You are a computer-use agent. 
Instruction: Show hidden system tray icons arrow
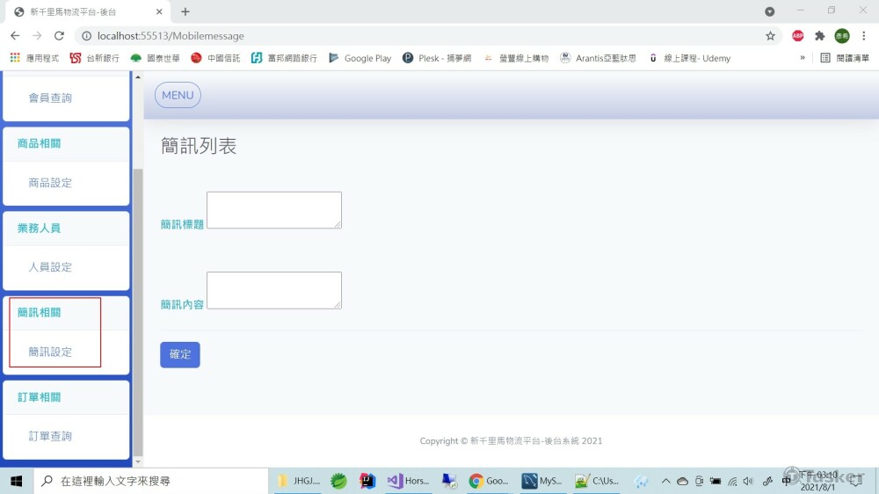point(665,481)
